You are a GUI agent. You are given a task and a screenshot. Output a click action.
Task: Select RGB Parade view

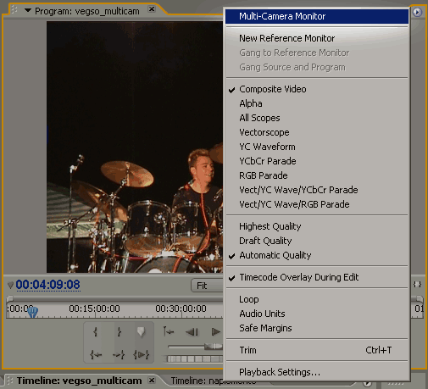(317, 175)
